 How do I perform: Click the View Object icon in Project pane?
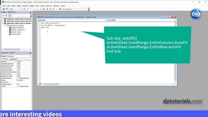(6, 16)
